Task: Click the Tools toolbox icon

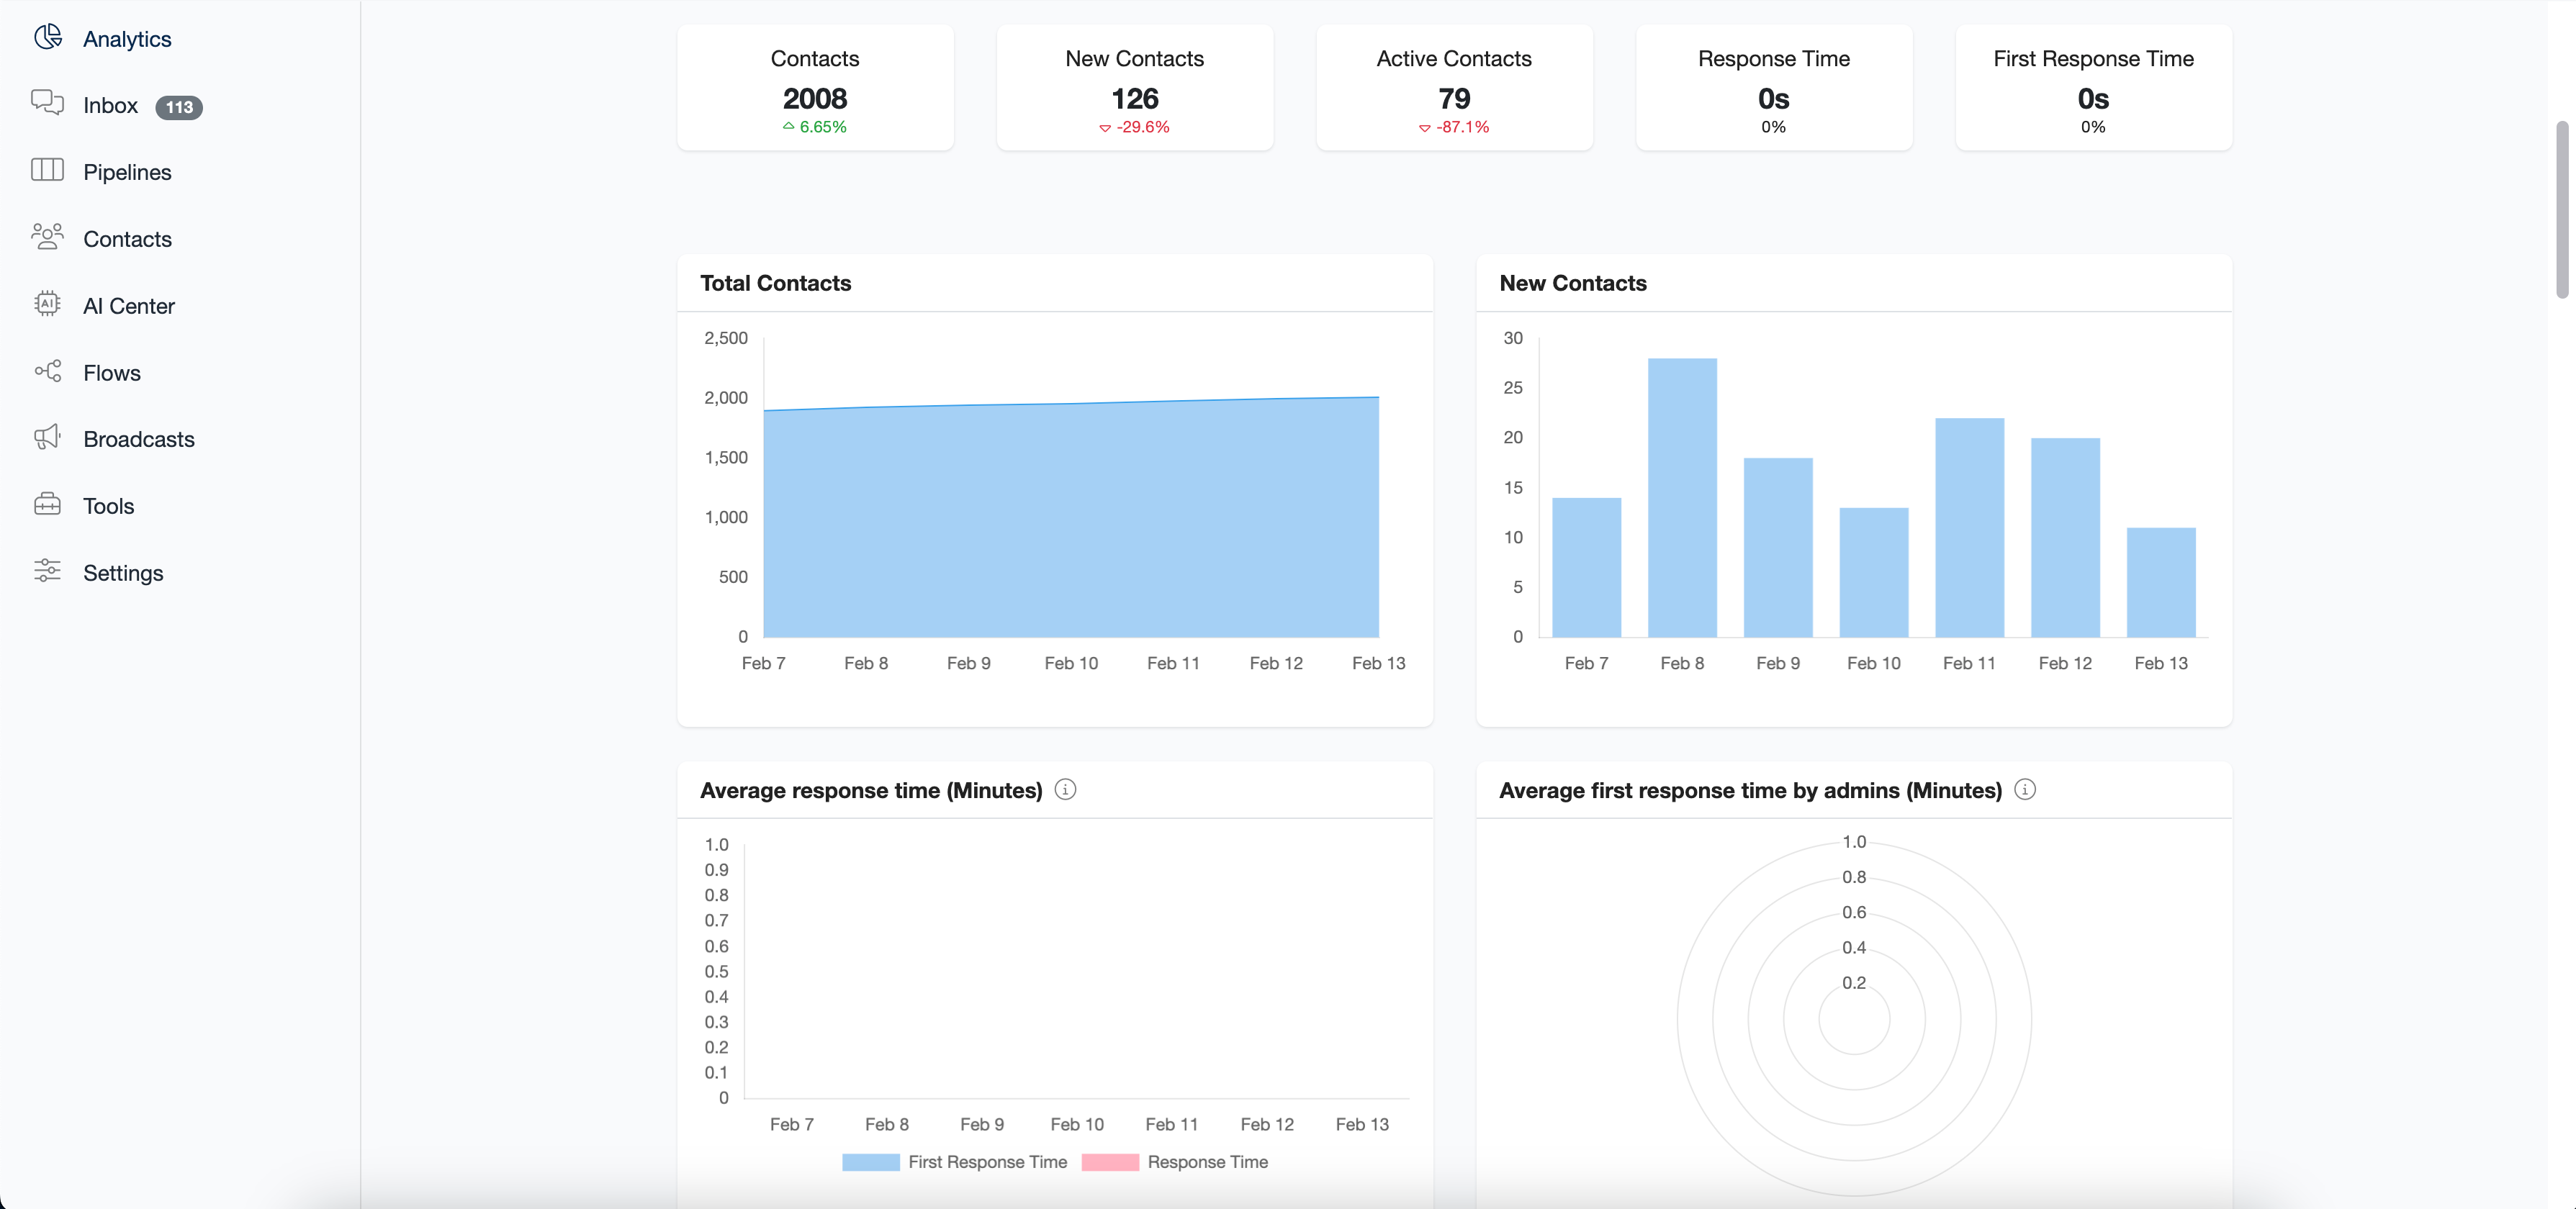Action: (x=47, y=504)
